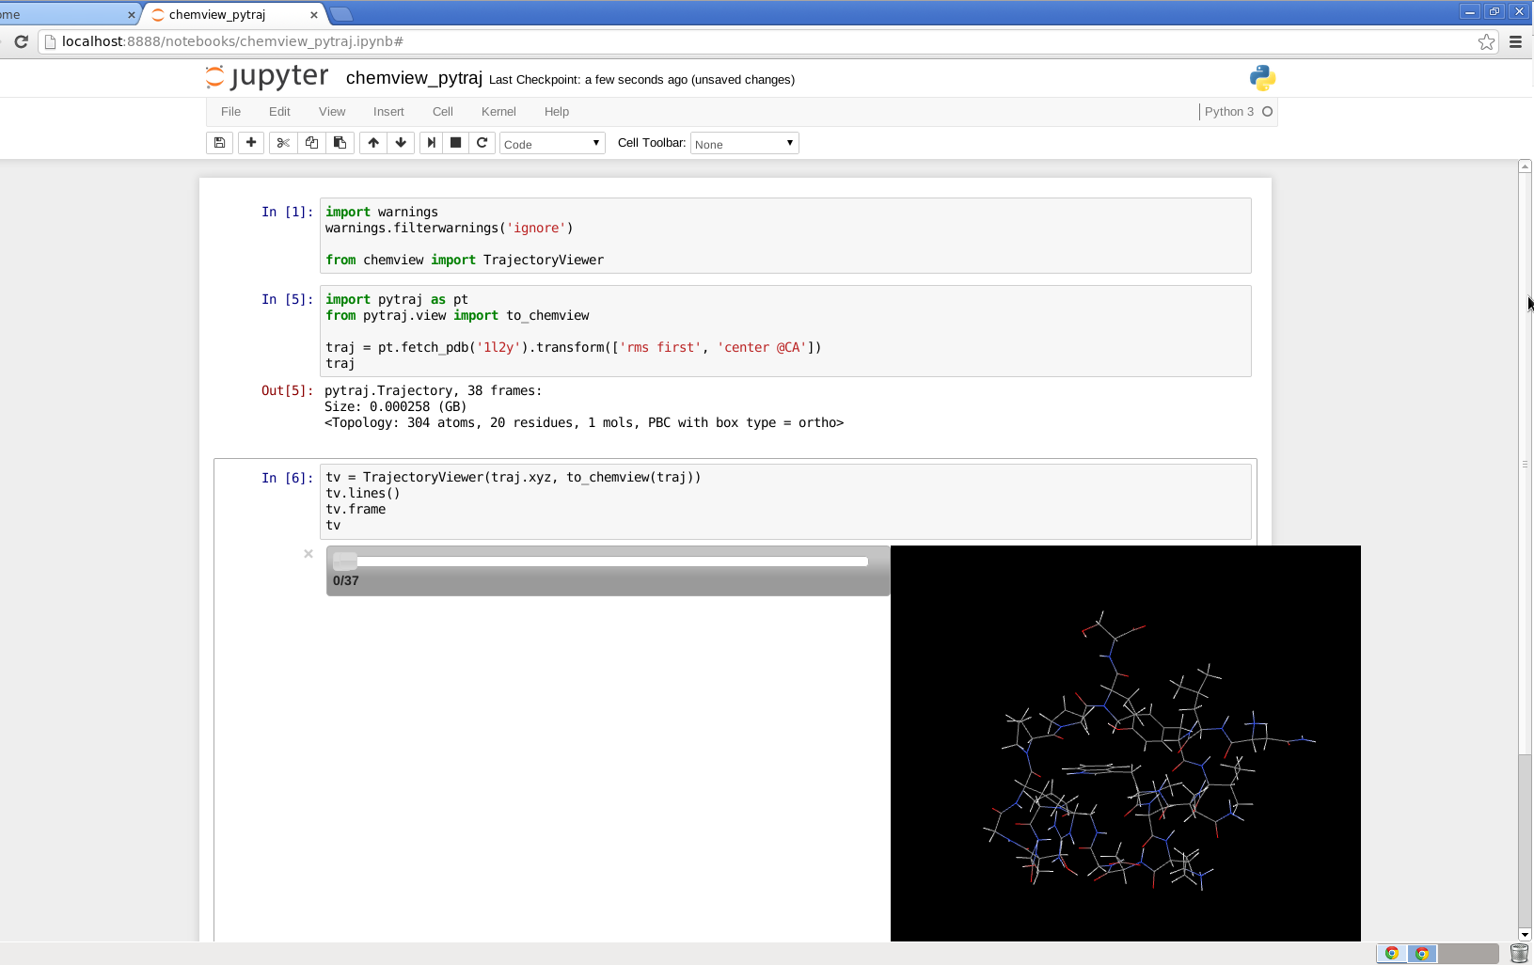
Task: Open the Cell Toolbar None dropdown
Action: (743, 142)
